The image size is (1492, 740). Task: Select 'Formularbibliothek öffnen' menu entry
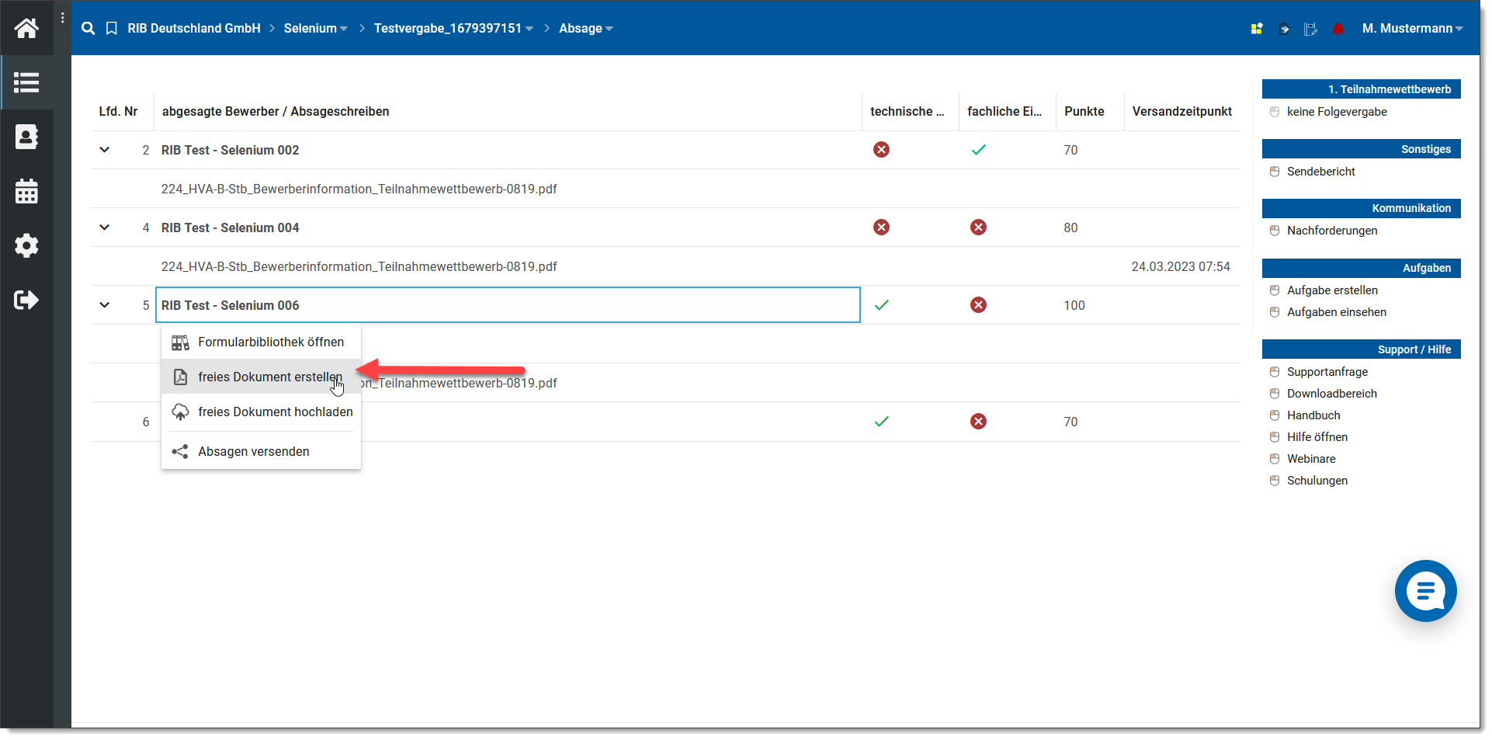click(270, 342)
